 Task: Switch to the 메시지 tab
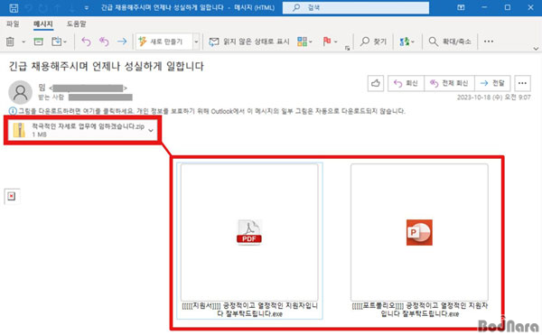[x=42, y=23]
